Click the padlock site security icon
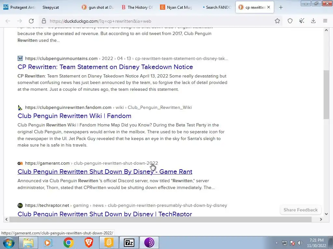This screenshot has height=249, width=333. click(44, 21)
